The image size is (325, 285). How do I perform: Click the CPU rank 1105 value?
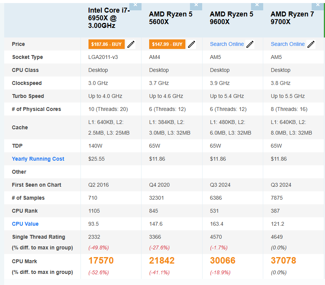94,211
